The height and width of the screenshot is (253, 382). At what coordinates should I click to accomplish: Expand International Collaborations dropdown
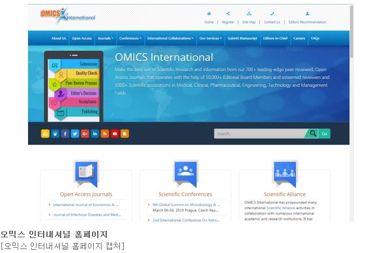pyautogui.click(x=170, y=38)
